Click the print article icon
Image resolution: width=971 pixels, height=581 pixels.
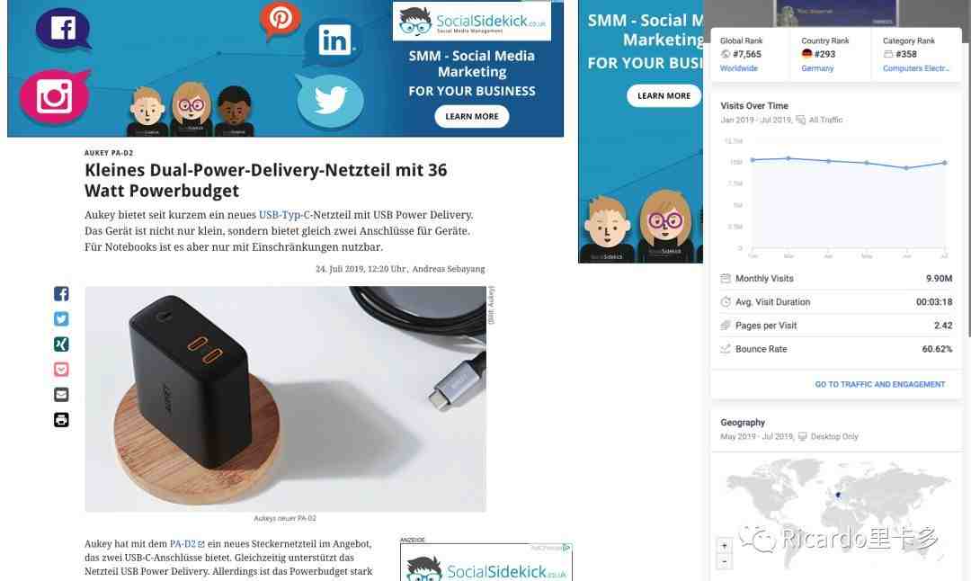pyautogui.click(x=61, y=420)
